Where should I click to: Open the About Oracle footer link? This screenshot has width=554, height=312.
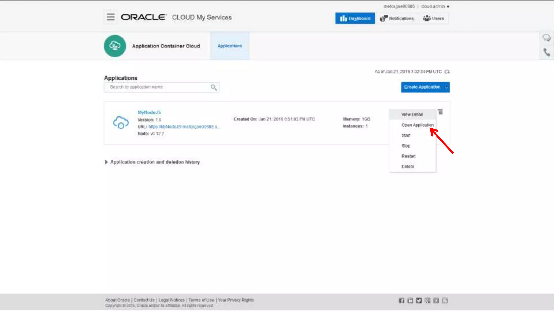117,300
